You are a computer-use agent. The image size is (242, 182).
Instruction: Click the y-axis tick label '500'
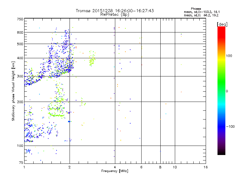click(20, 44)
